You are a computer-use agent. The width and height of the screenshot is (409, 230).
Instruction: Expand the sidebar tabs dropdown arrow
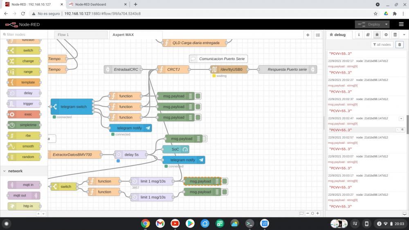coord(404,35)
